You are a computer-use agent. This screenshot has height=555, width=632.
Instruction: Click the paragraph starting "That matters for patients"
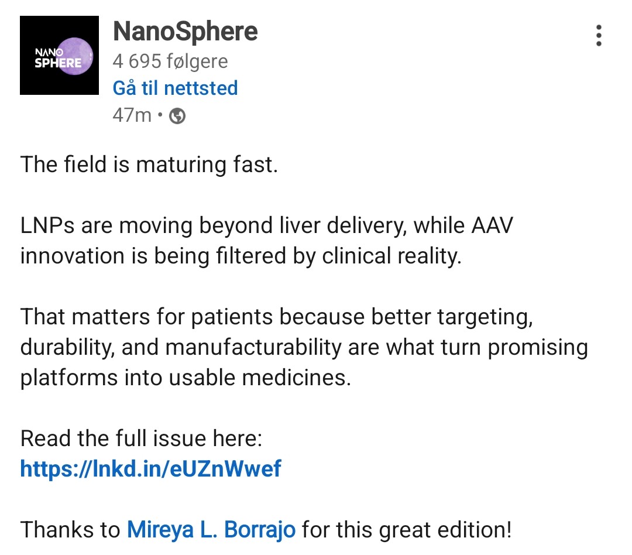tap(304, 347)
